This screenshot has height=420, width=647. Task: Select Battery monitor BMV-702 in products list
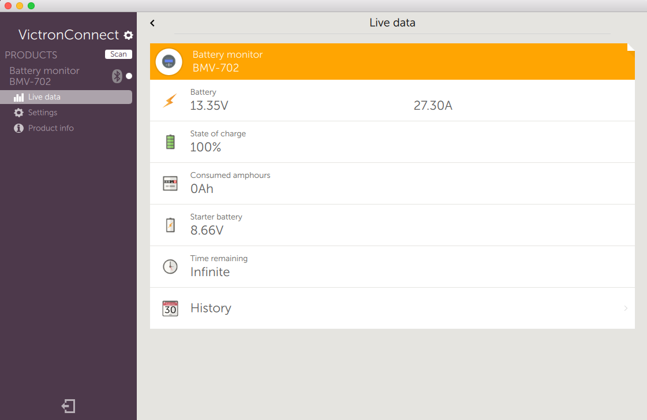point(45,76)
